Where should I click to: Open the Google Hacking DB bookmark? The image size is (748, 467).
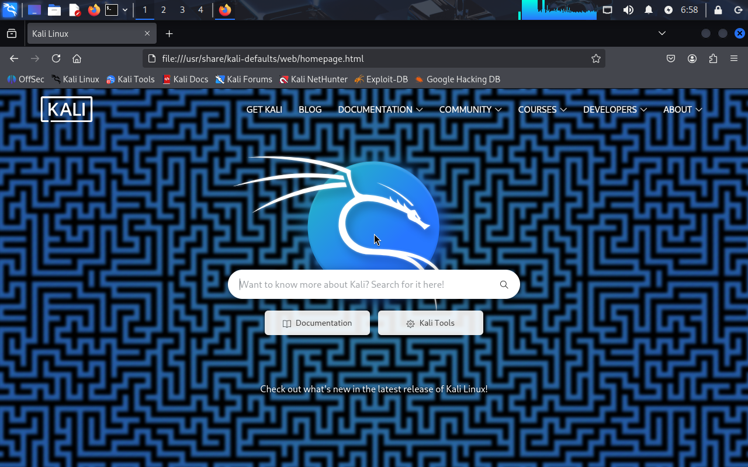(458, 79)
